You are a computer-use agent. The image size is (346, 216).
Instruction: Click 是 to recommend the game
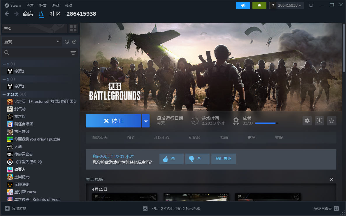[171, 159]
